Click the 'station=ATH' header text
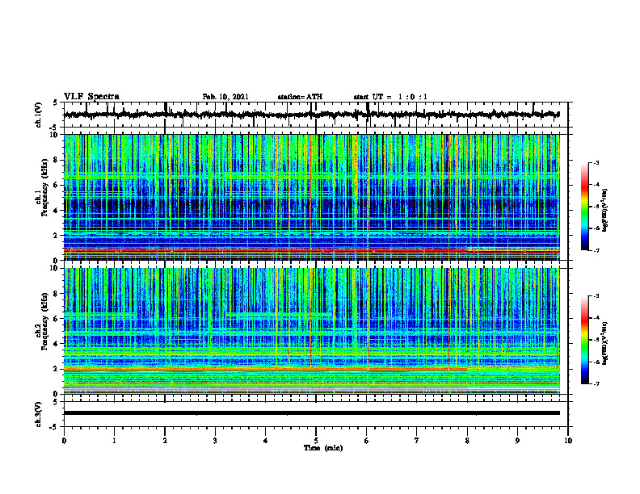This screenshot has width=640, height=494. 300,97
